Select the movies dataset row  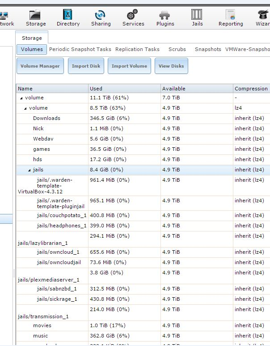pyautogui.click(x=143, y=325)
